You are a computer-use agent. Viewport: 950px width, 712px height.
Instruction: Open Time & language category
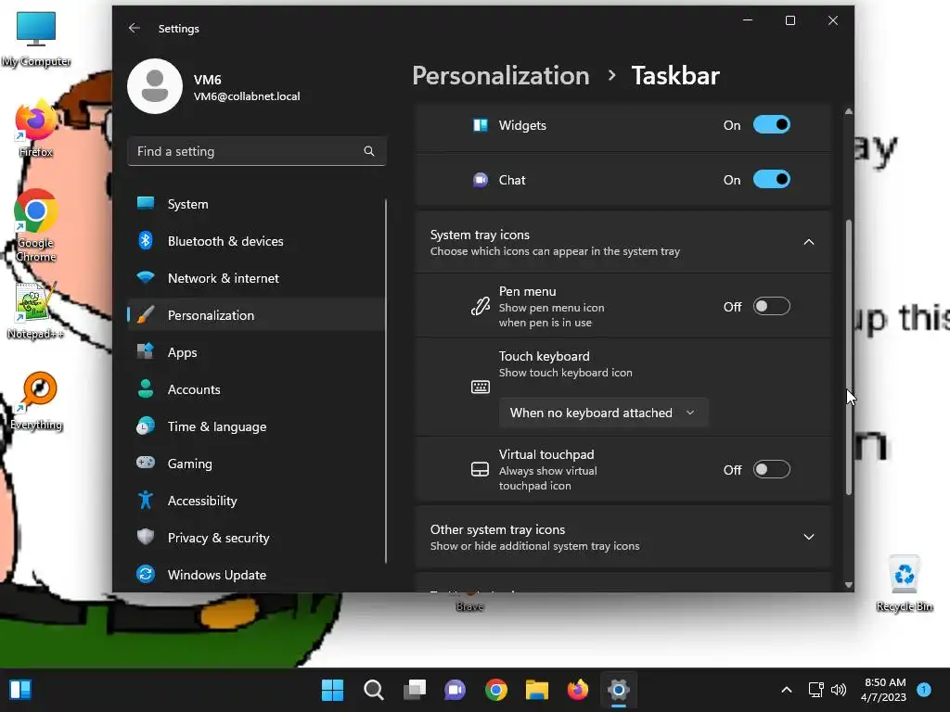tap(256, 426)
